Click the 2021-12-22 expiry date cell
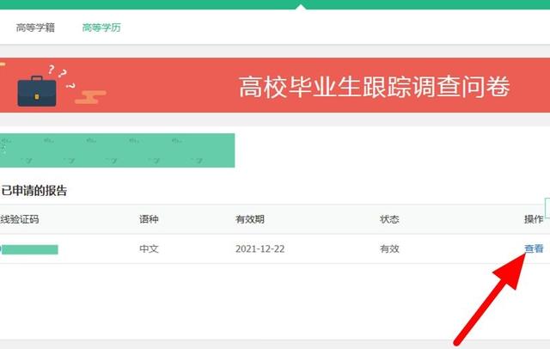The height and width of the screenshot is (349, 550). [261, 249]
